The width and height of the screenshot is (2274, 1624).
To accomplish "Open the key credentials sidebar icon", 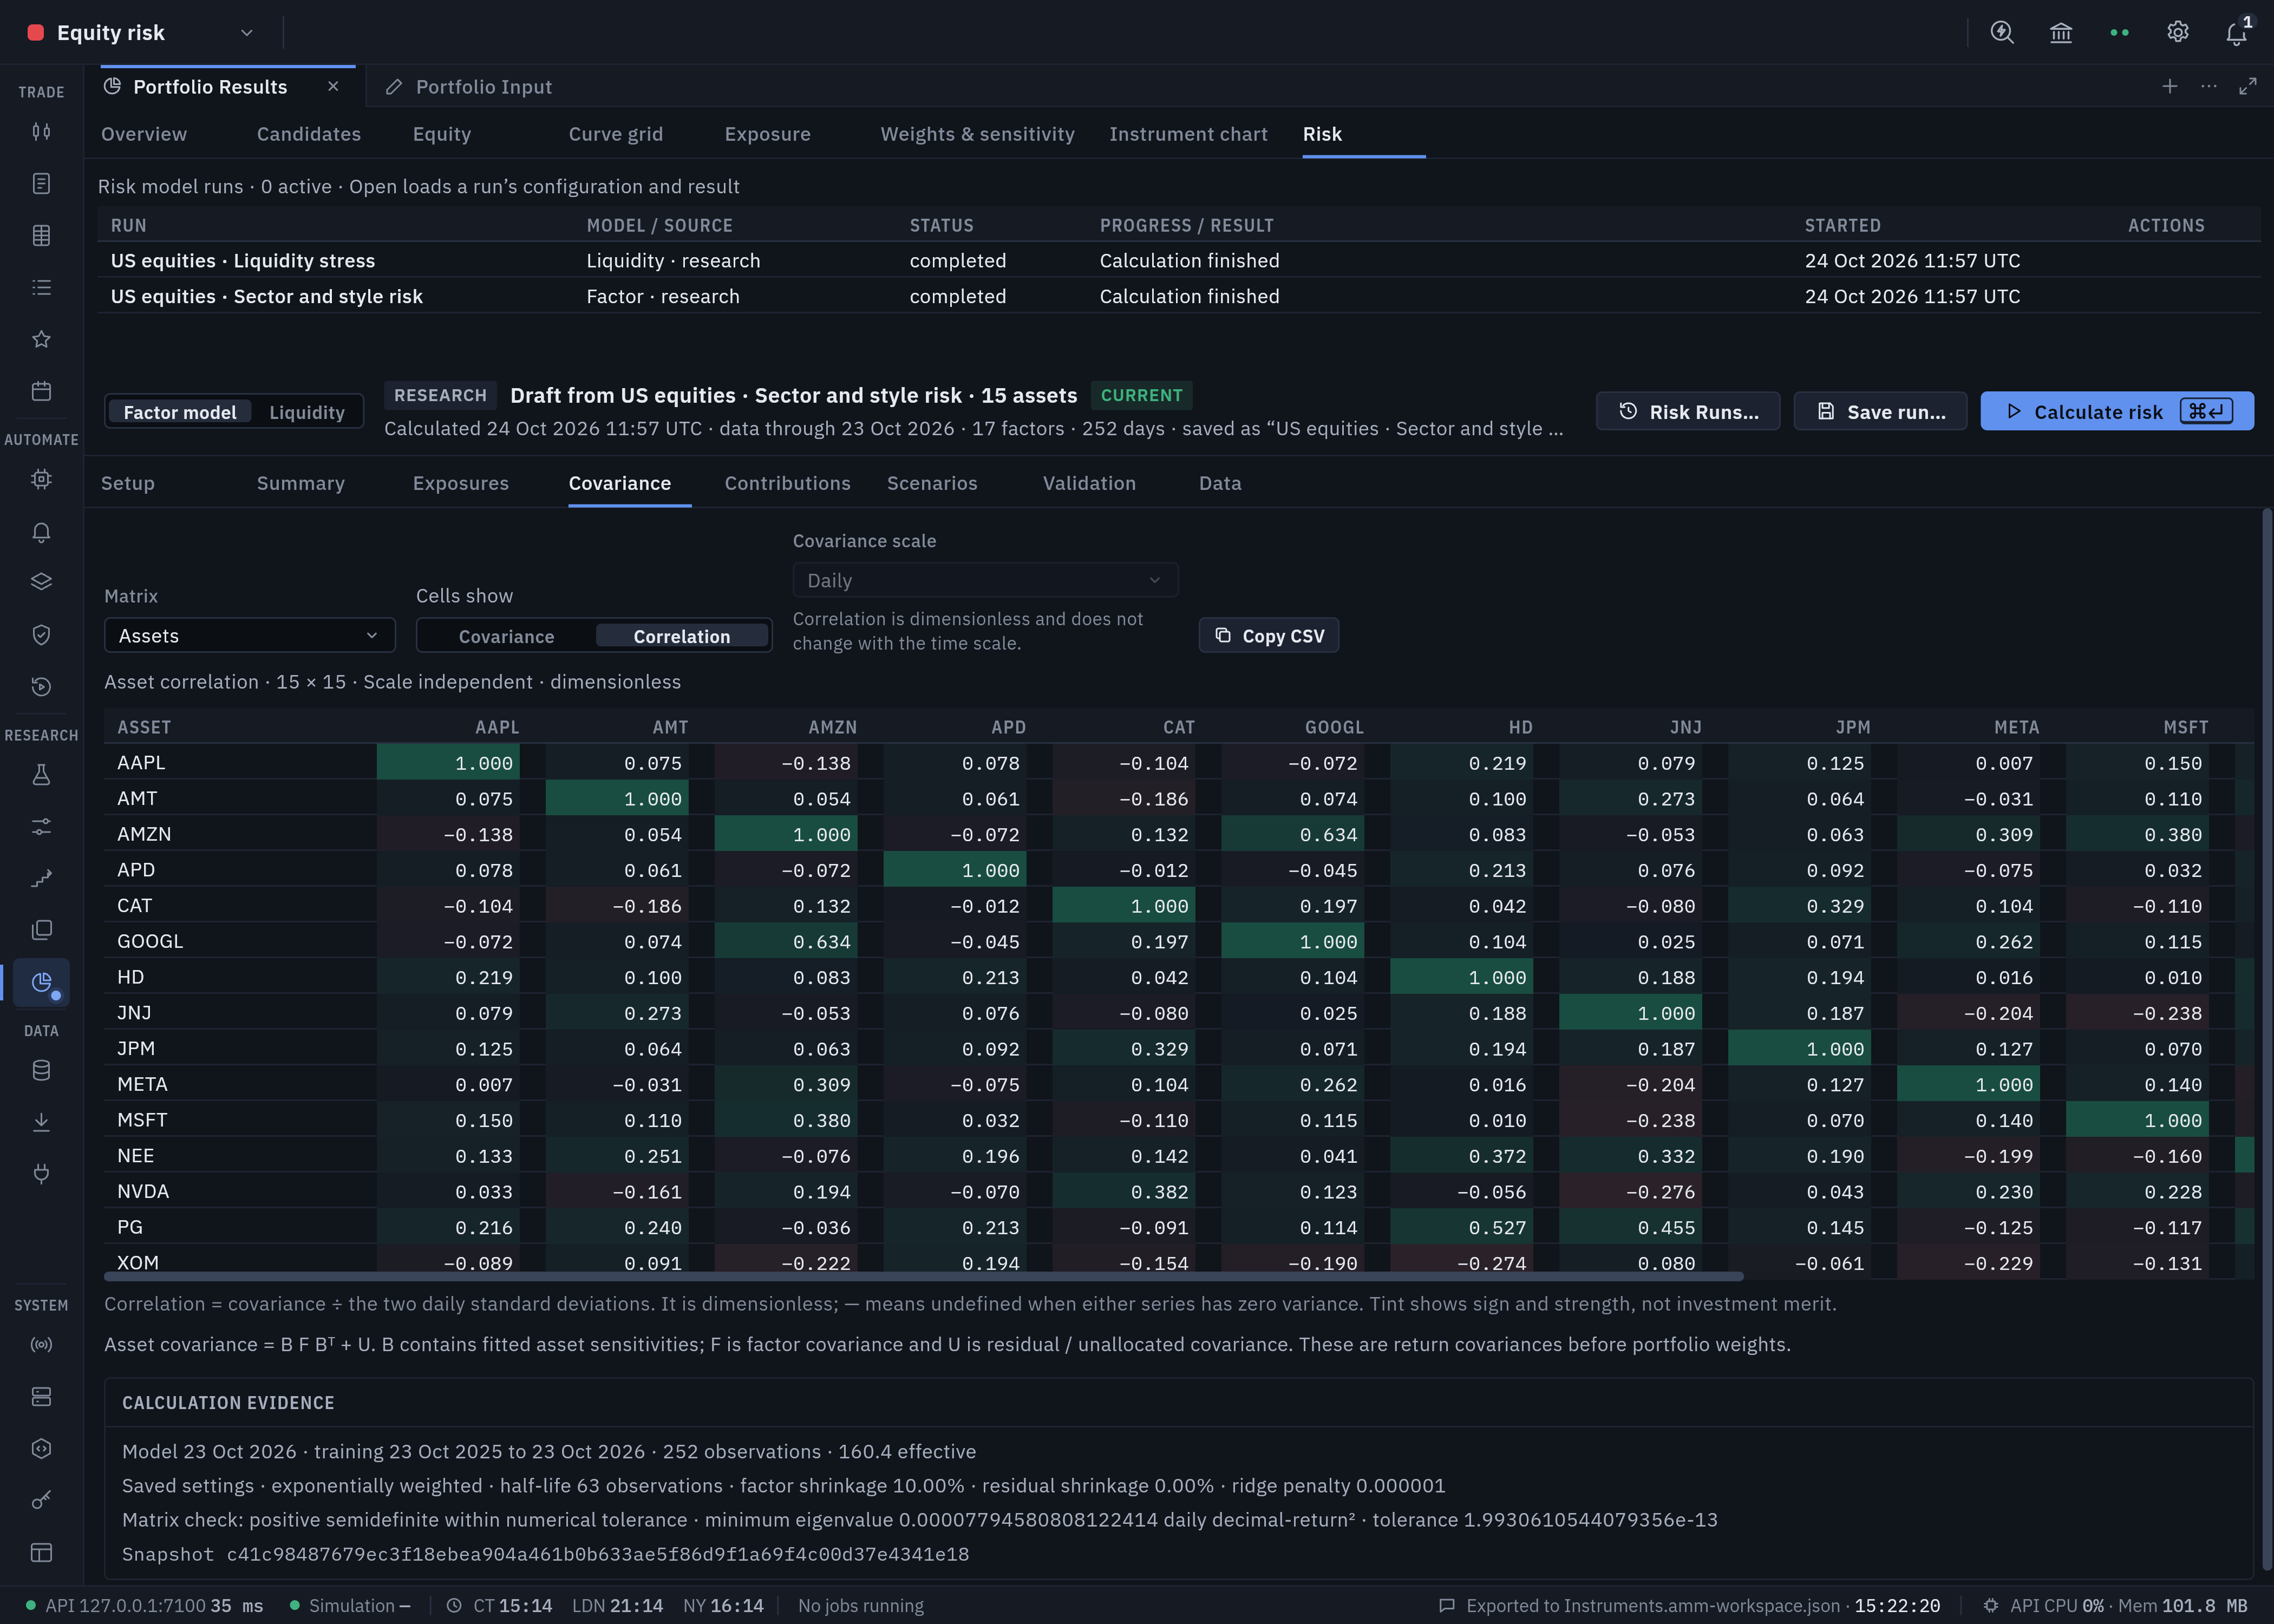I will [41, 1501].
